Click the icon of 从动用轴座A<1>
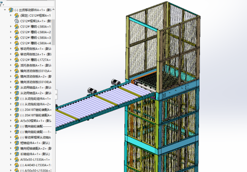This screenshot has height=172, width=247. pyautogui.click(x=17, y=87)
